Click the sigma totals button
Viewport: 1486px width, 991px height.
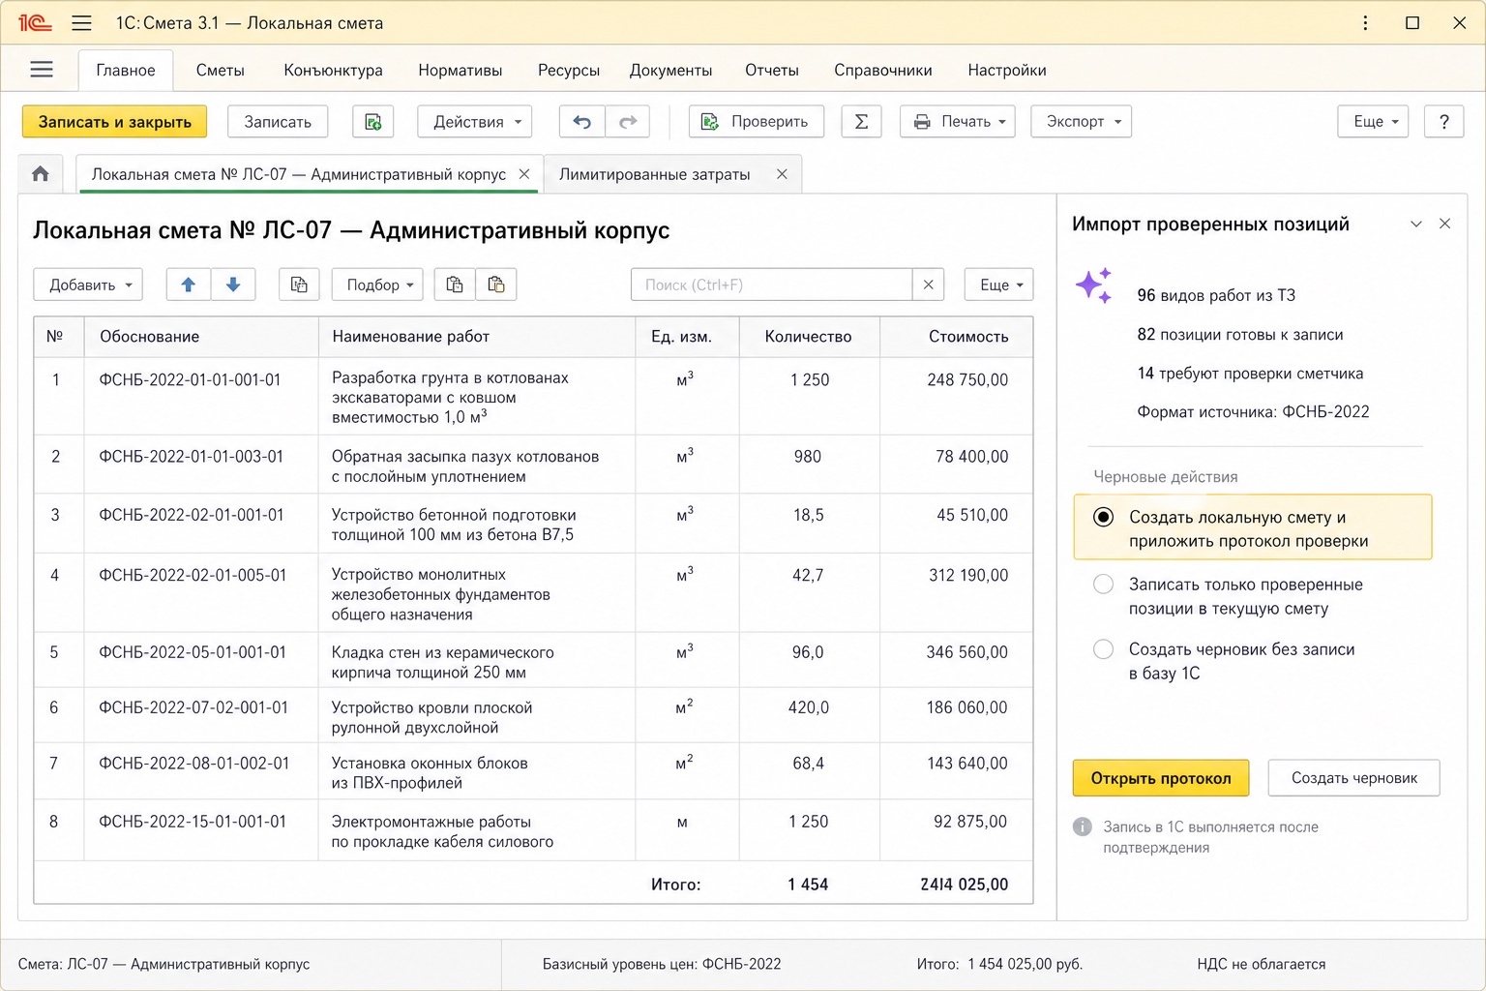pyautogui.click(x=861, y=121)
